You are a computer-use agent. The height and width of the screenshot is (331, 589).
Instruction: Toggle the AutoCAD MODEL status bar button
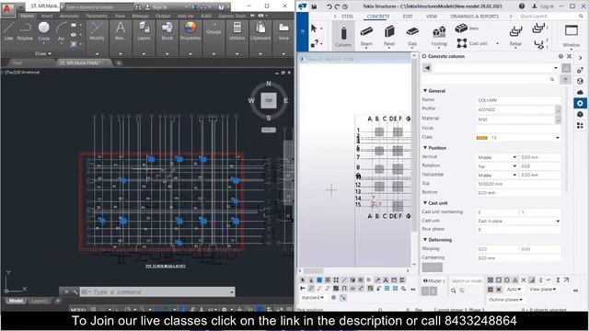coord(77,310)
